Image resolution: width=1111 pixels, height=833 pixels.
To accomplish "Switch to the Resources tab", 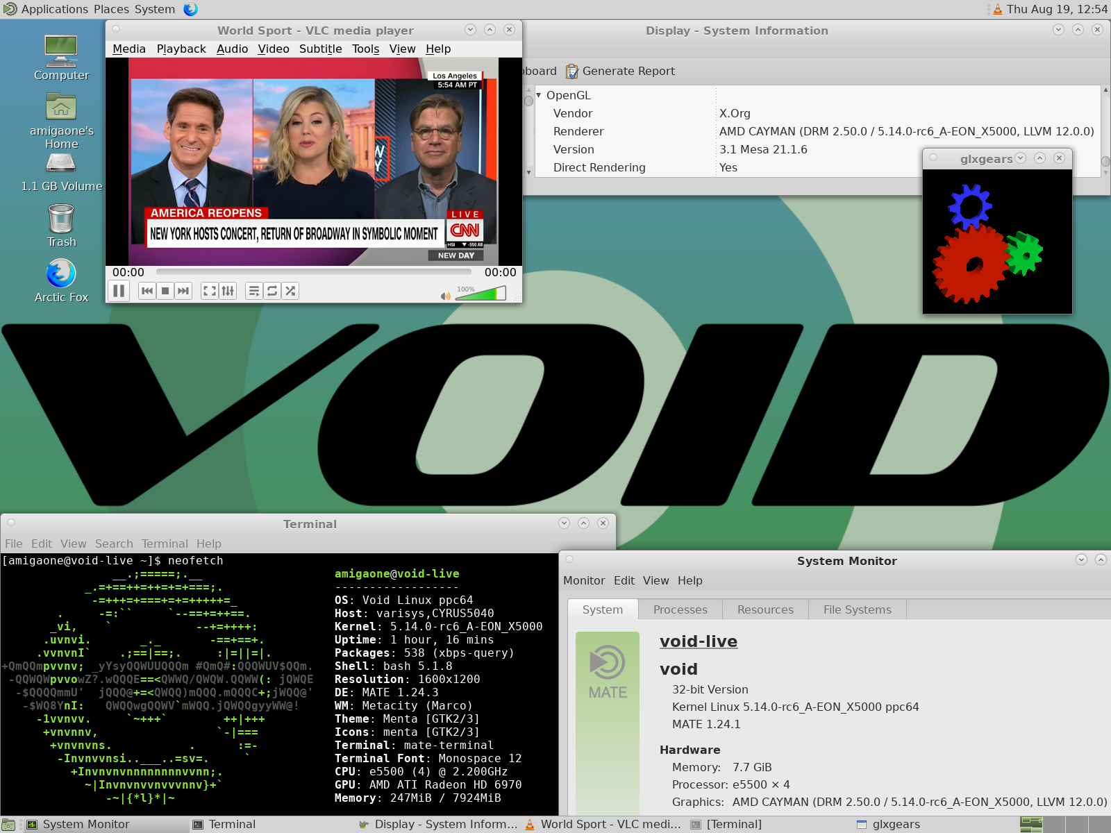I will pos(765,609).
